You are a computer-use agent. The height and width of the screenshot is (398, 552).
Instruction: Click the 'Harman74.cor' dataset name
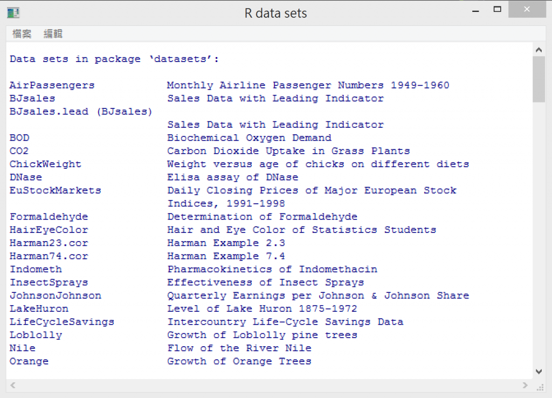point(49,256)
